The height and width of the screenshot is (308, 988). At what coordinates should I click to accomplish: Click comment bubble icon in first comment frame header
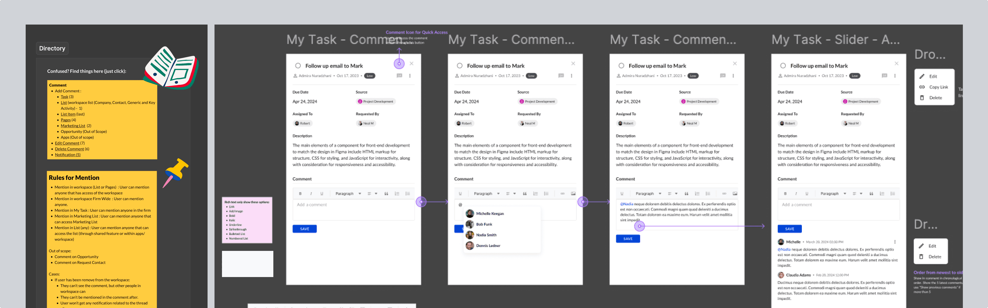399,76
